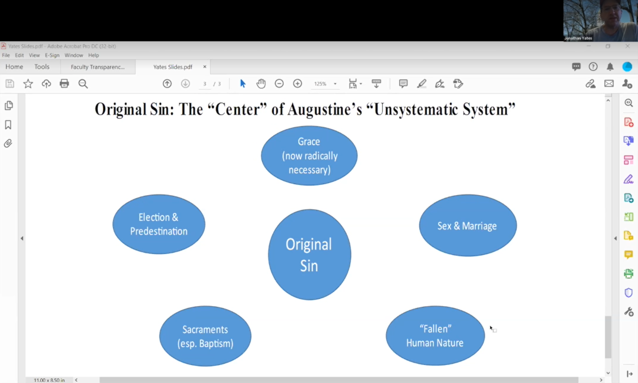Click the zoom in plus icon
This screenshot has width=638, height=383.
297,83
